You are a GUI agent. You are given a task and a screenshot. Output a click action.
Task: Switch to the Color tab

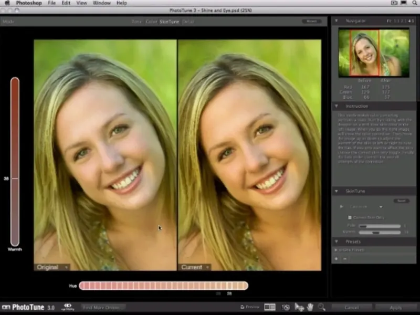(151, 22)
